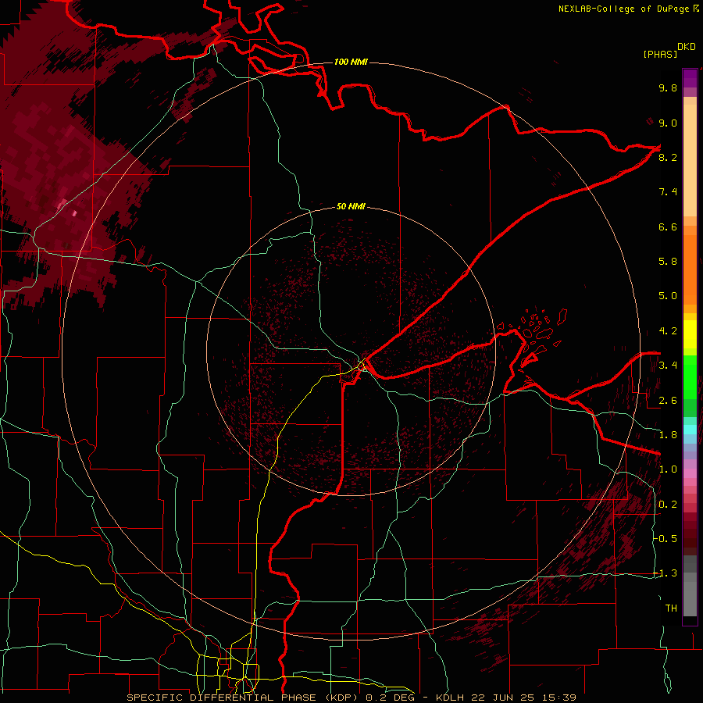Click the 8.2 scale value
Viewport: 703px width, 703px height.
tap(668, 157)
